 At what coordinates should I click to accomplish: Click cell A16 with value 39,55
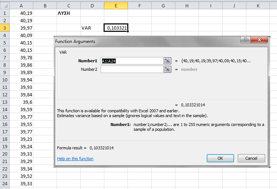(21, 124)
